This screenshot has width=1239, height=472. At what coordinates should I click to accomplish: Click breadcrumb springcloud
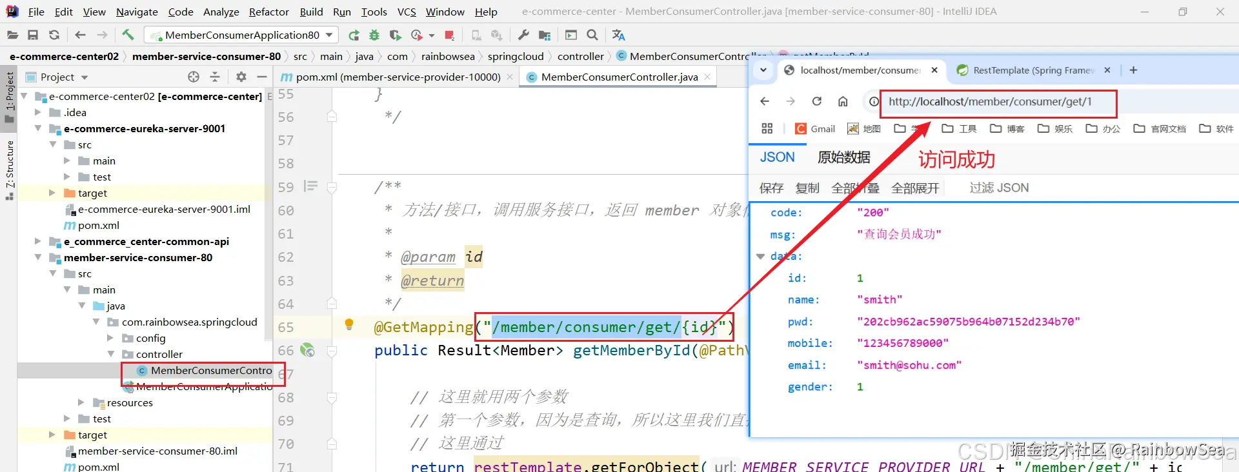516,56
